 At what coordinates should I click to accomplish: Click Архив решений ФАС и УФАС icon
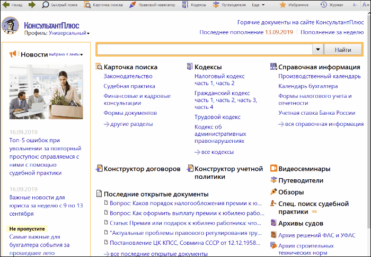pyautogui.click(x=273, y=235)
